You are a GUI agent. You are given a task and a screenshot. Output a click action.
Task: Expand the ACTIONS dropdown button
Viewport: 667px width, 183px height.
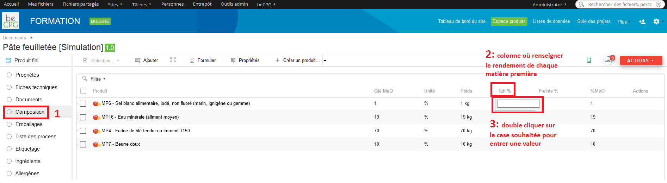click(x=641, y=61)
